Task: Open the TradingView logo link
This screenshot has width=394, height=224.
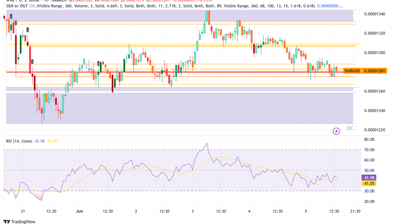Action: (19, 222)
